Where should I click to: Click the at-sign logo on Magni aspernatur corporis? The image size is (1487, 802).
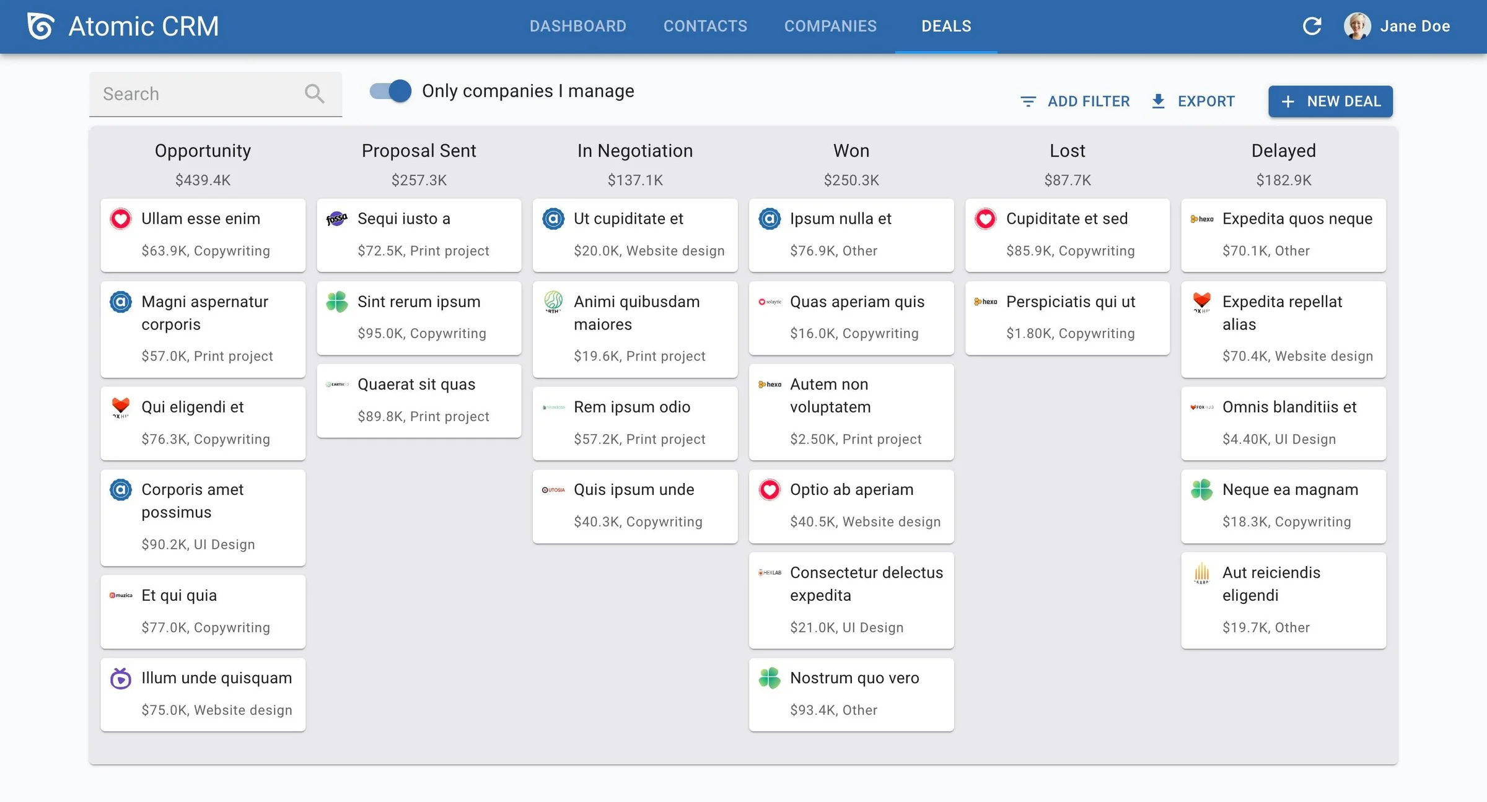point(121,302)
